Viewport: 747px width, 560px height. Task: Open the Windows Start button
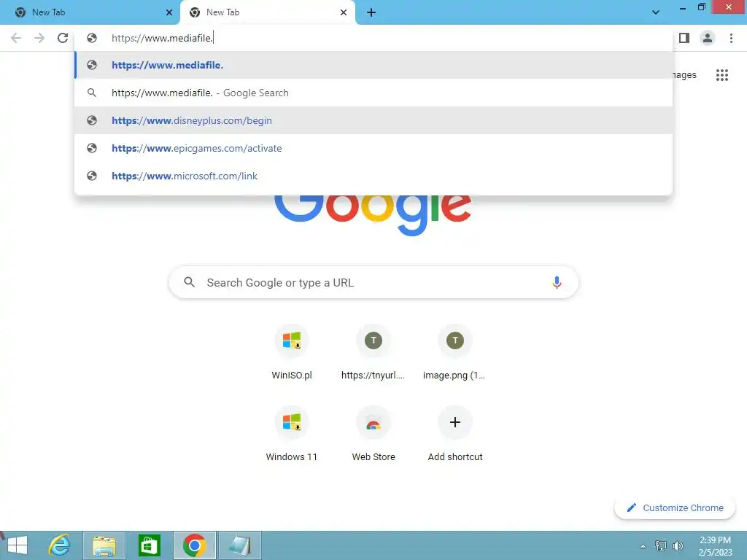[x=18, y=545]
